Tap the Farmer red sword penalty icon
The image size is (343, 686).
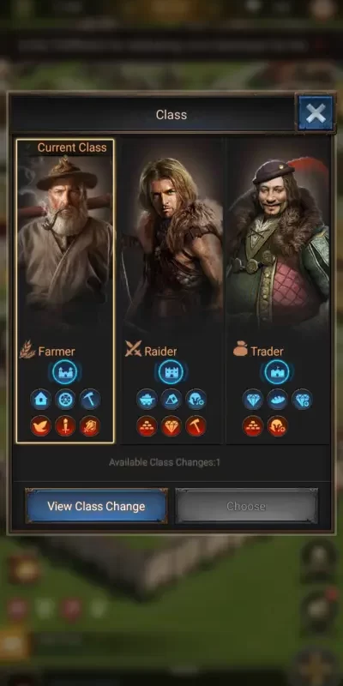[x=65, y=425]
